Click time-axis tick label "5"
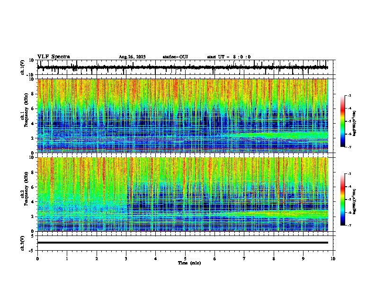This screenshot has width=375, height=290. click(x=185, y=259)
